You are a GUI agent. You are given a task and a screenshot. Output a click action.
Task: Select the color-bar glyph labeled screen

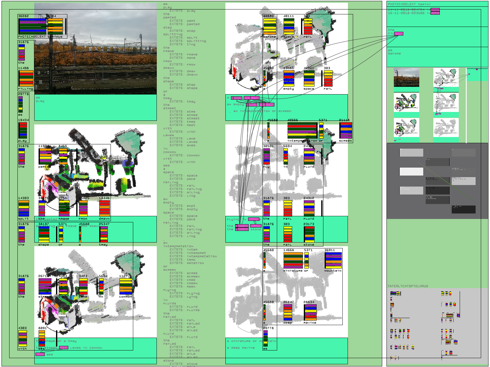click(x=346, y=131)
